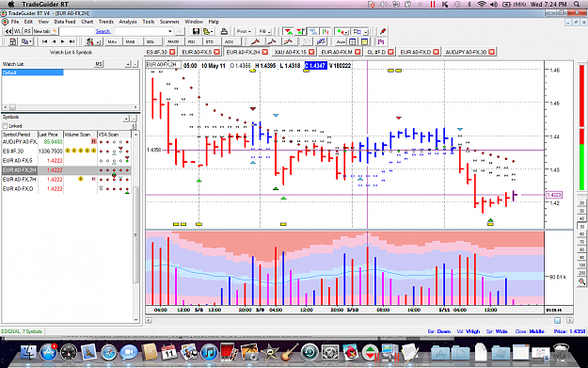The image size is (588, 368).
Task: Close the EUR A0-FX,5 tab
Action: 216,52
